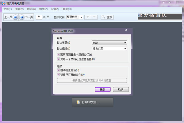Image resolution: width=184 pixels, height=123 pixels.
Task: Open the 设置(S) menu
Action: point(55,9)
